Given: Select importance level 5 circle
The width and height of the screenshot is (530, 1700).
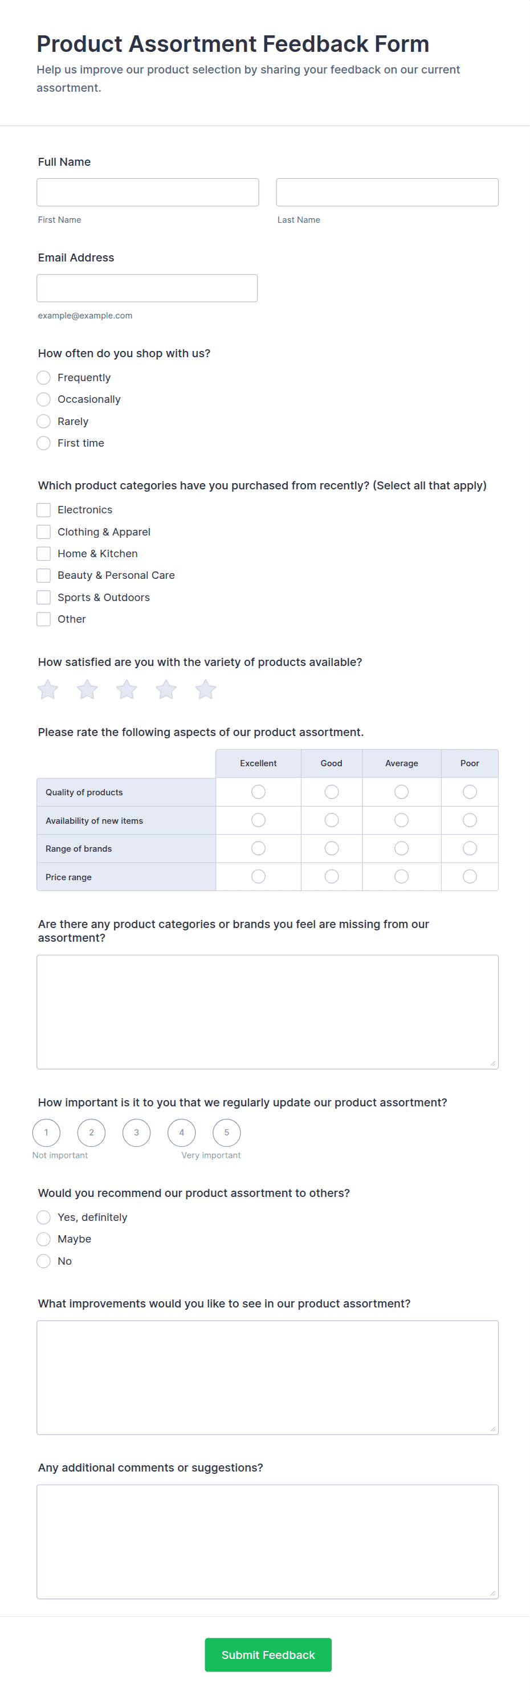Looking at the screenshot, I should pyautogui.click(x=226, y=1133).
